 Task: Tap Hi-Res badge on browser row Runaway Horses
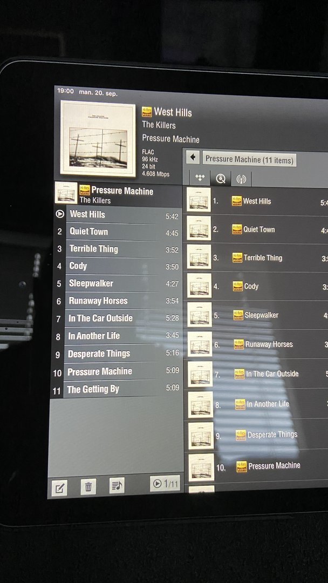[239, 344]
